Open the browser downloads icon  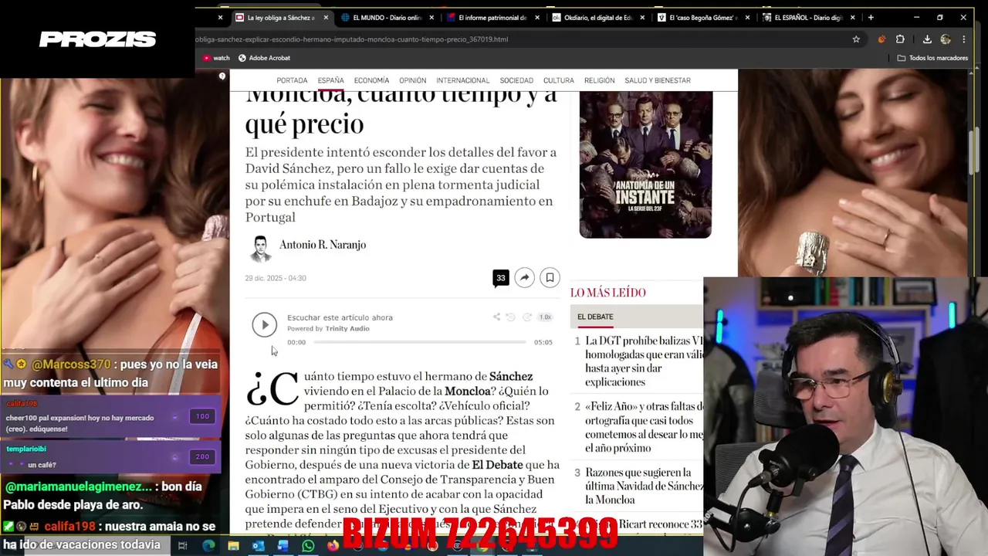927,39
